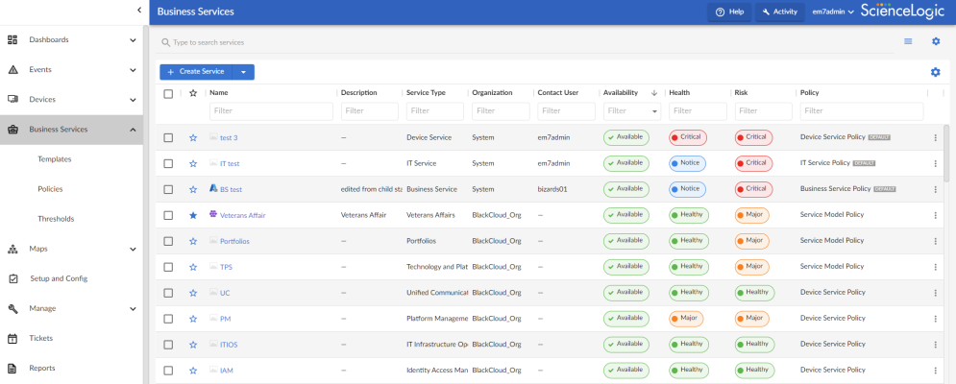Expand the Events menu chevron
956x384 pixels.
pos(133,70)
